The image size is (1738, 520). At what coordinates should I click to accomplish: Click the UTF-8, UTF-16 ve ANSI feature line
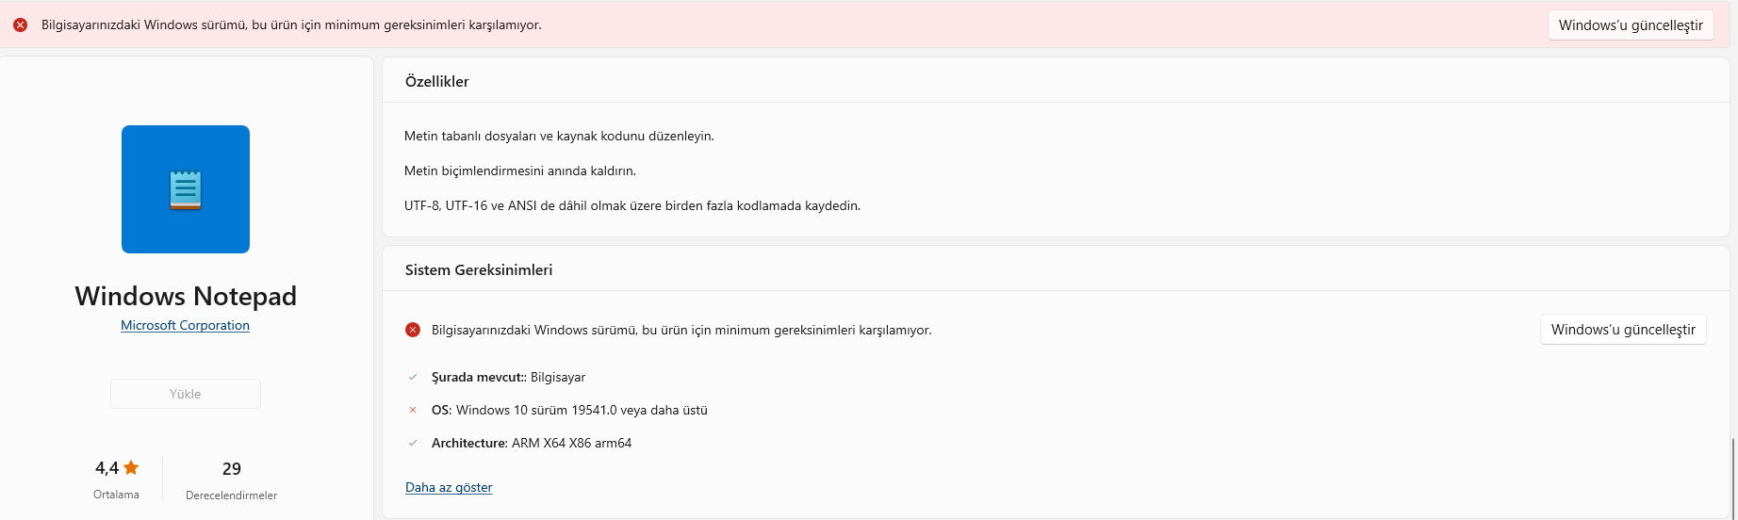631,205
